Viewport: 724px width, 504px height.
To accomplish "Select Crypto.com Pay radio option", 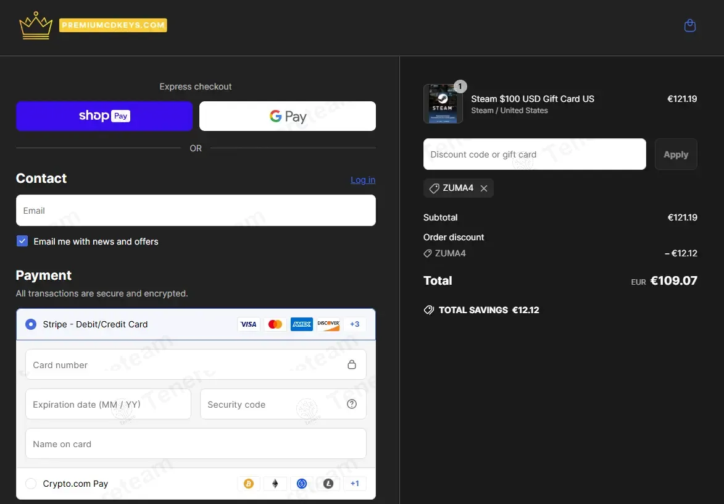I will [x=31, y=484].
